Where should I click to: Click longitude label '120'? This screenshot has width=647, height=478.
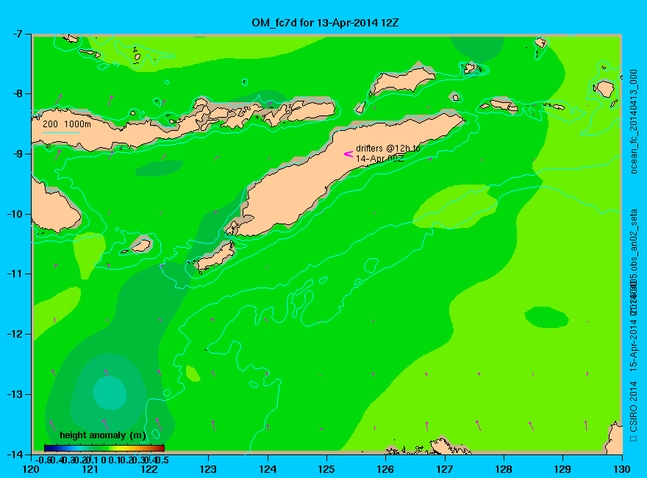point(31,469)
